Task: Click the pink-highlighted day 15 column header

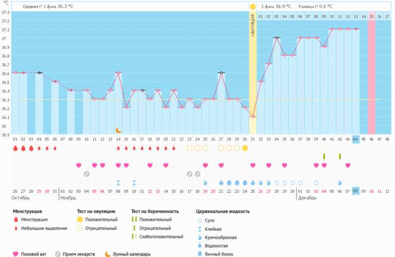Action: pos(371,16)
